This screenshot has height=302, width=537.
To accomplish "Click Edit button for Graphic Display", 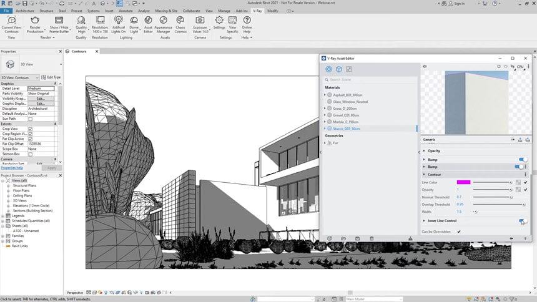I will [x=41, y=104].
